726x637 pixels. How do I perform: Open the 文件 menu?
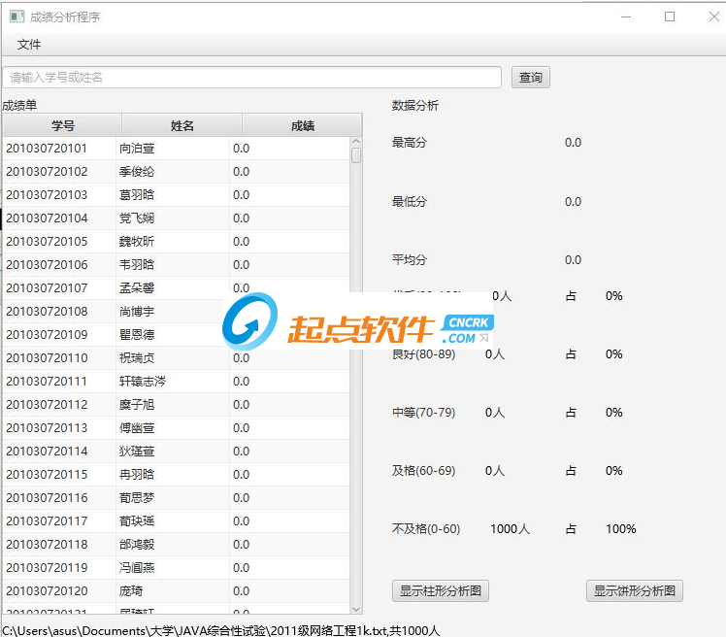point(29,45)
